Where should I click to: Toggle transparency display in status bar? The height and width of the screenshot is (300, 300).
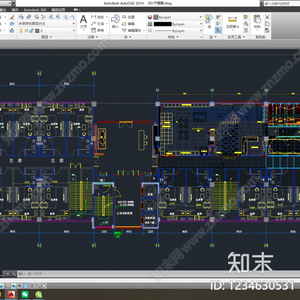(26, 286)
